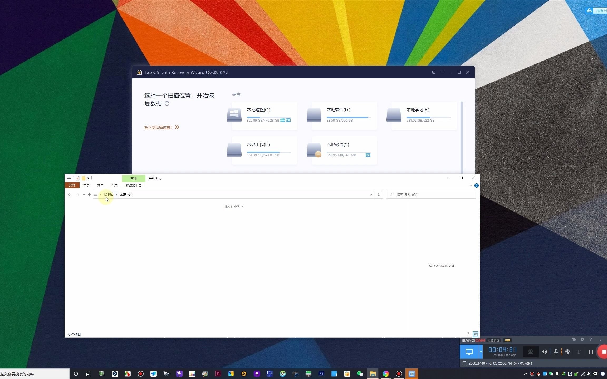Go back in File Explorer

pyautogui.click(x=70, y=195)
